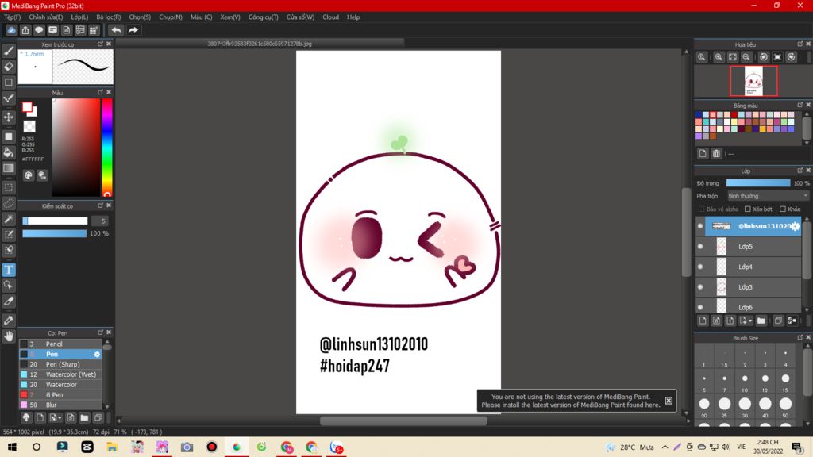Image resolution: width=813 pixels, height=457 pixels.
Task: Create a new layer folder
Action: pyautogui.click(x=761, y=321)
